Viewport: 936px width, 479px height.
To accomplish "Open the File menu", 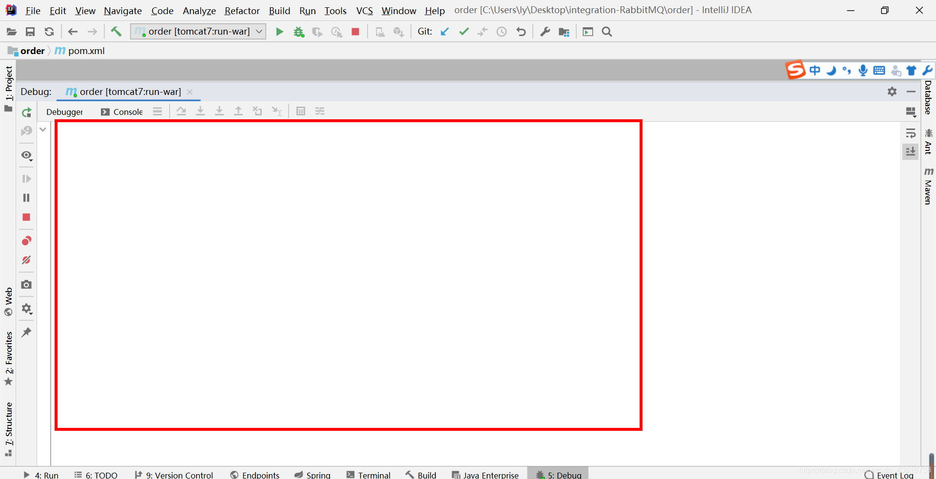I will pyautogui.click(x=33, y=11).
